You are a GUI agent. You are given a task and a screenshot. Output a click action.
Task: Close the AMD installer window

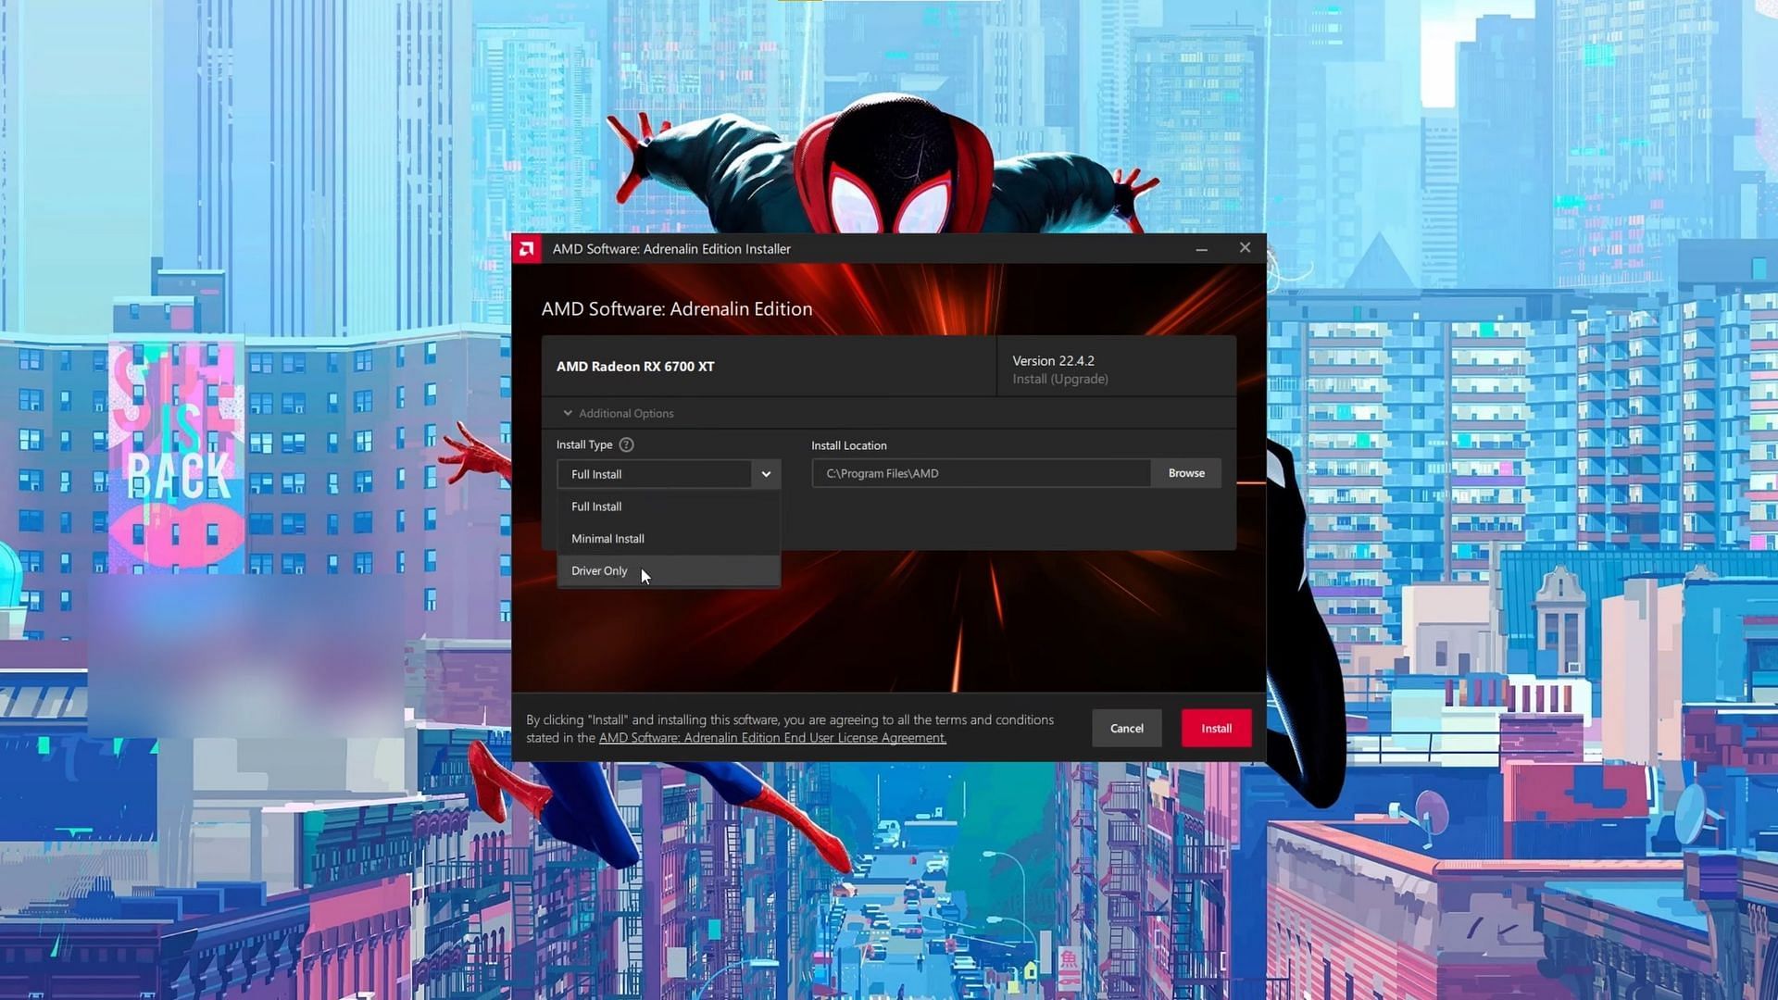pos(1245,248)
